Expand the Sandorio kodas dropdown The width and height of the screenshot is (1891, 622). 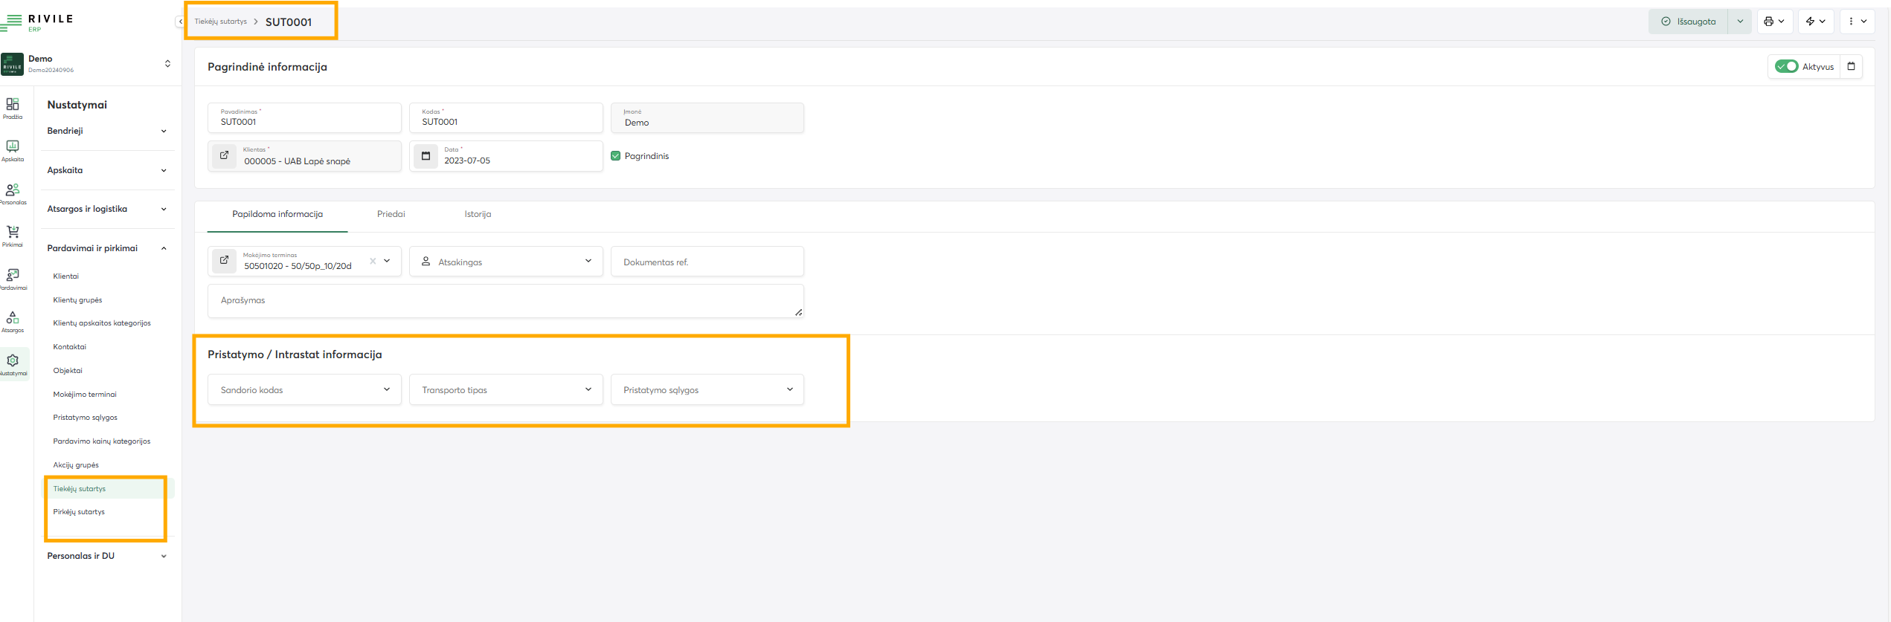(x=304, y=390)
